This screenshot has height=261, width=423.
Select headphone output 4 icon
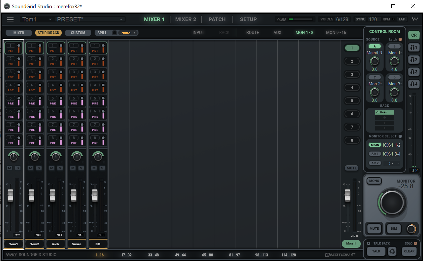point(414,84)
